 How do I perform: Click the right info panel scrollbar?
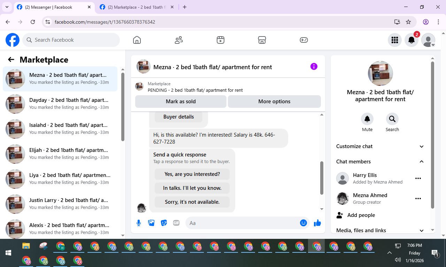tap(433, 135)
